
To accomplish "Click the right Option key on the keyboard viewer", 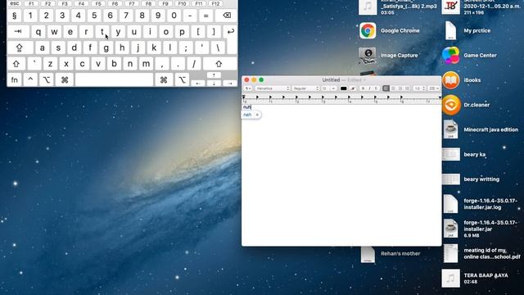I will (182, 79).
